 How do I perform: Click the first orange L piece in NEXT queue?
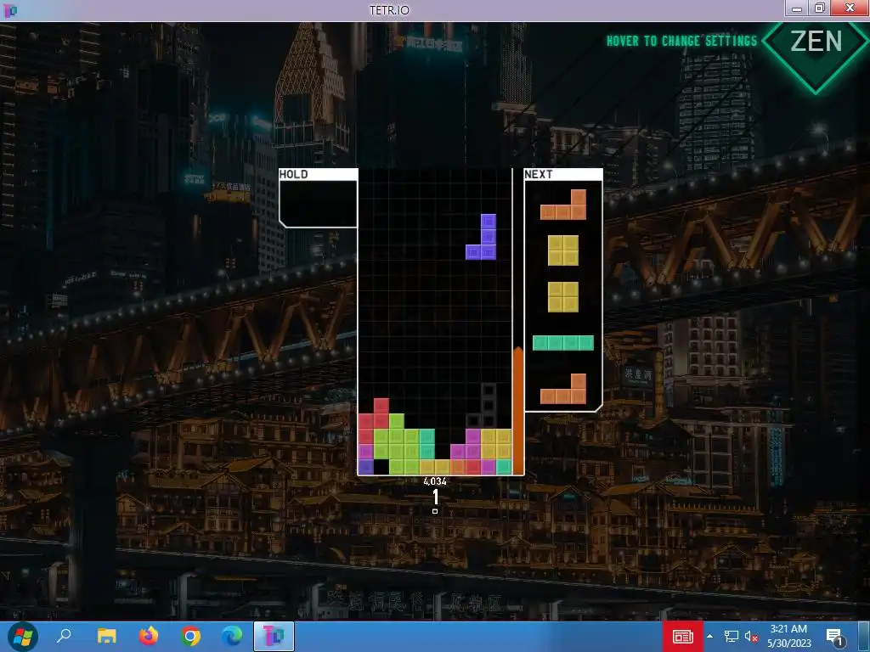tap(563, 205)
